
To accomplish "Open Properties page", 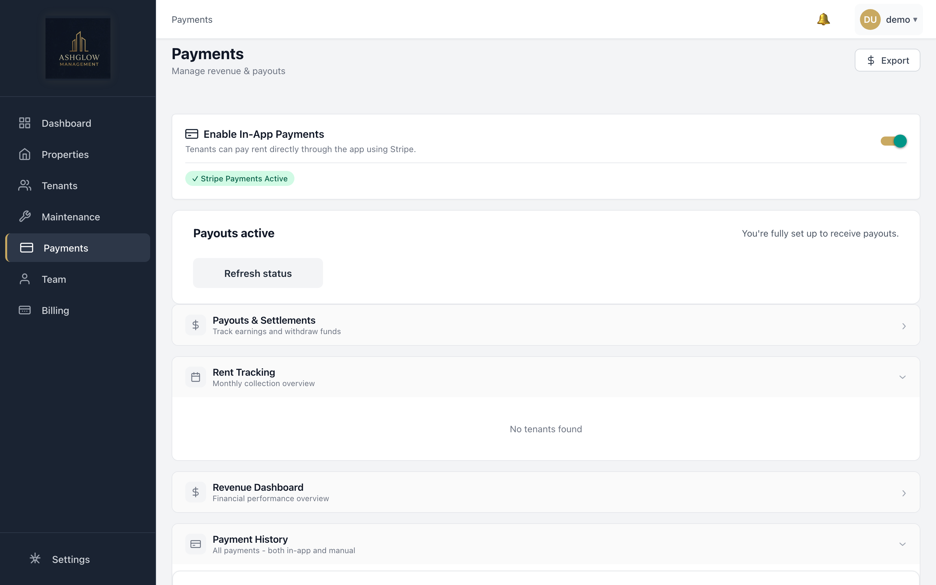I will coord(78,154).
